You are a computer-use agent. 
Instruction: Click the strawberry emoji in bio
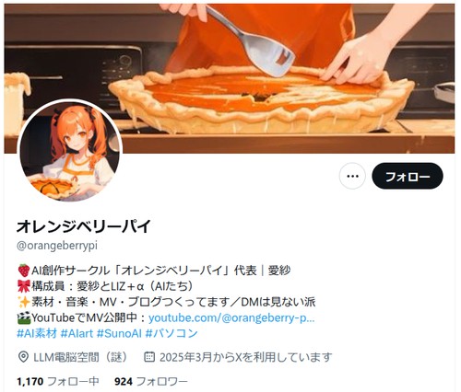pos(24,271)
